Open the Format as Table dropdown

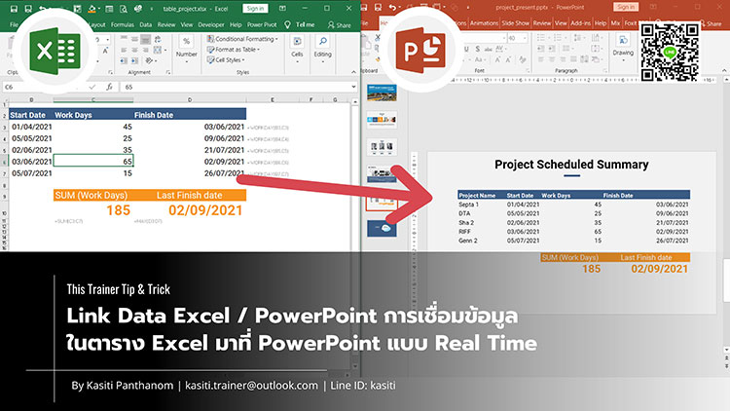[234, 50]
